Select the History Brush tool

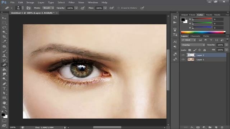tap(4, 60)
